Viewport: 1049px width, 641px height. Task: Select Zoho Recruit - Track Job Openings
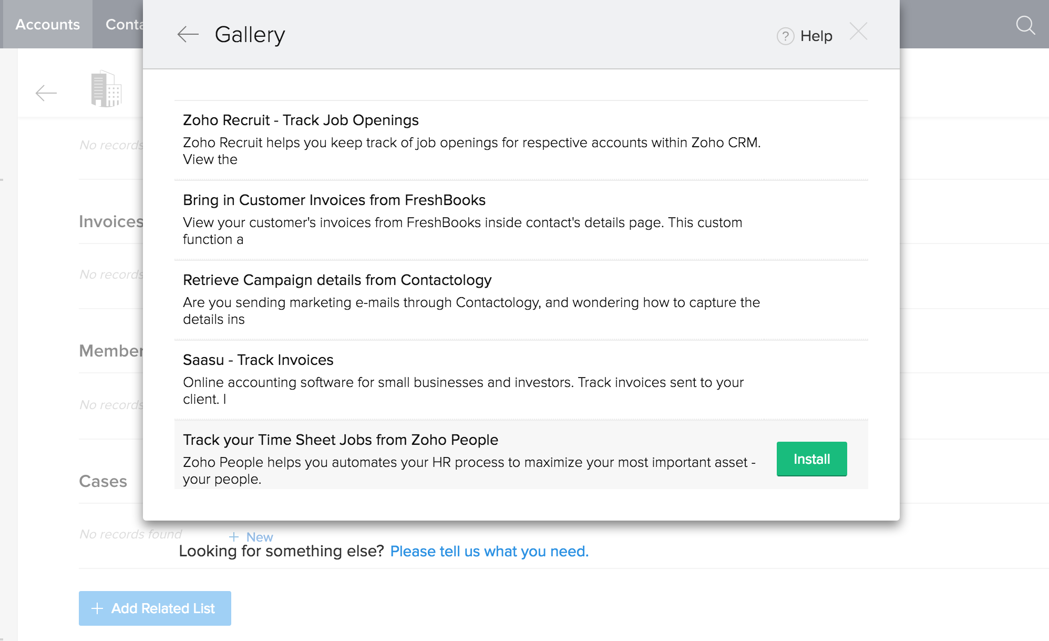pyautogui.click(x=301, y=120)
